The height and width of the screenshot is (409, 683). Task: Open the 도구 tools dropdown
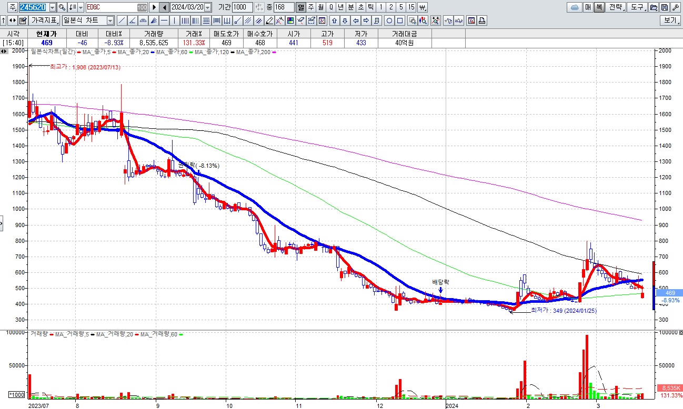(637, 7)
